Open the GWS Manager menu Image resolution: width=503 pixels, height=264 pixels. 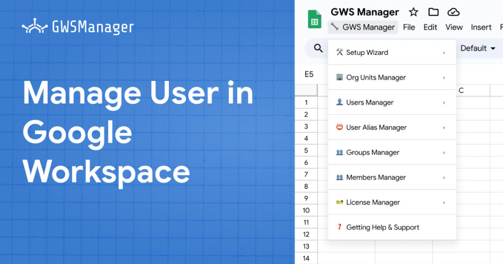click(x=363, y=27)
